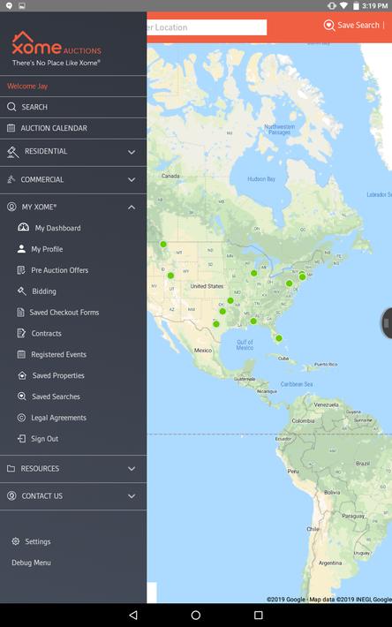Open Legal Agreements

(59, 418)
